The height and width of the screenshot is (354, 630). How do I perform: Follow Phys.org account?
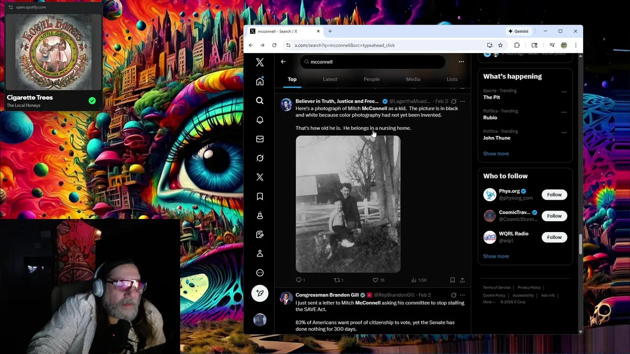(x=554, y=195)
